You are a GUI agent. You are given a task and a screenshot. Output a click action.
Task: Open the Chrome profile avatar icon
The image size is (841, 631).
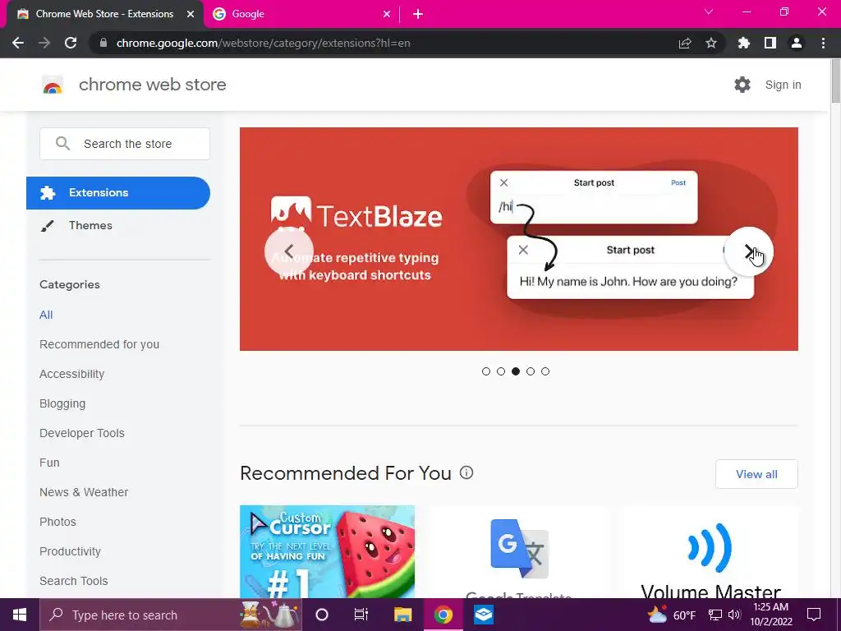point(797,43)
